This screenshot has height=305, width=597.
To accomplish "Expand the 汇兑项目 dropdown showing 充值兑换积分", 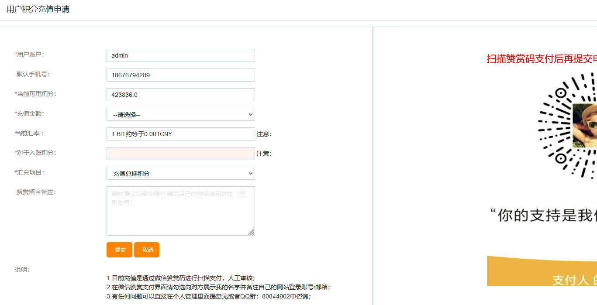I will [180, 173].
